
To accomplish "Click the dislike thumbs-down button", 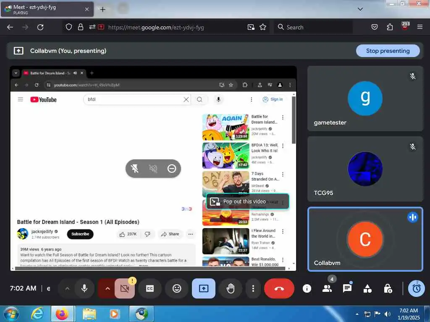I will (147, 234).
